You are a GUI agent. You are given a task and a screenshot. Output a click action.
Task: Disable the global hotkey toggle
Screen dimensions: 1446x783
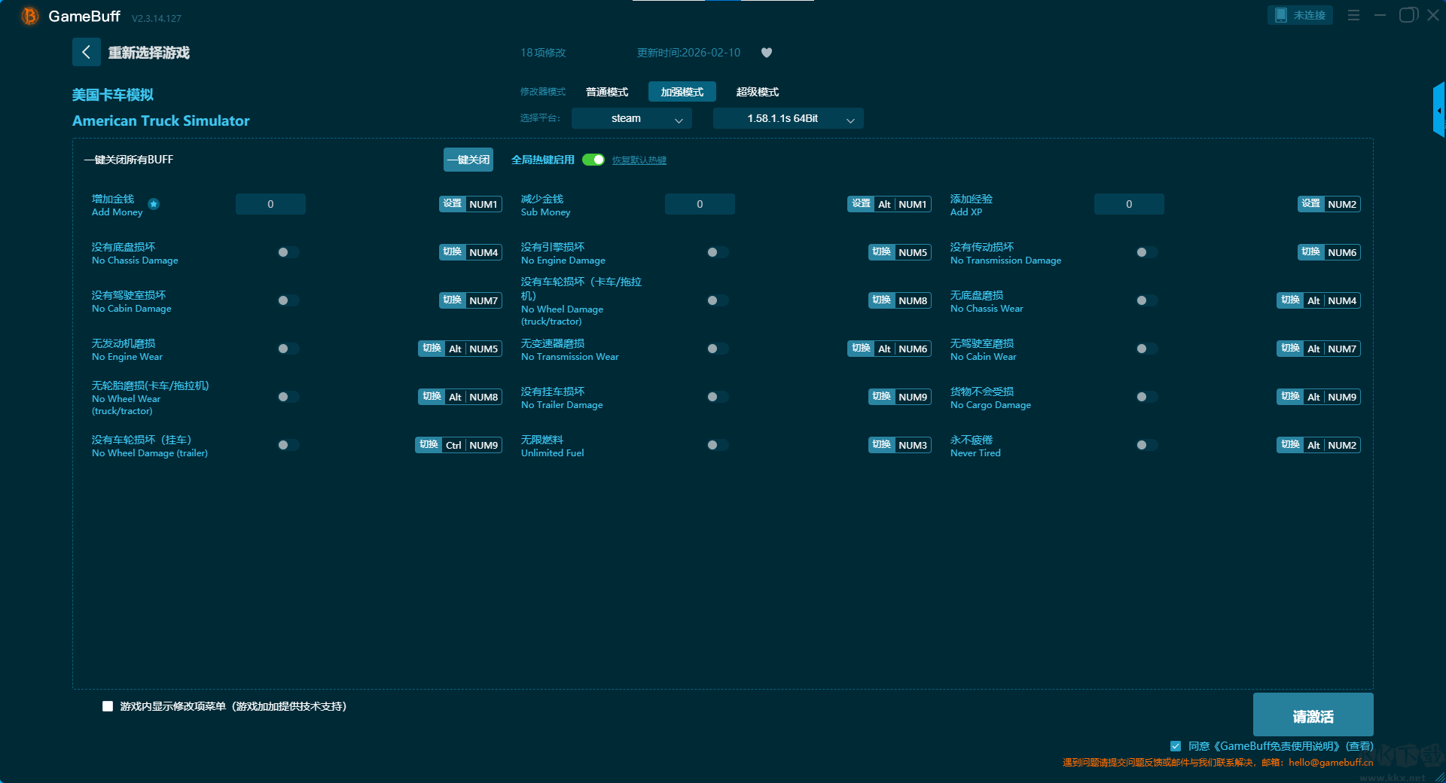point(593,160)
